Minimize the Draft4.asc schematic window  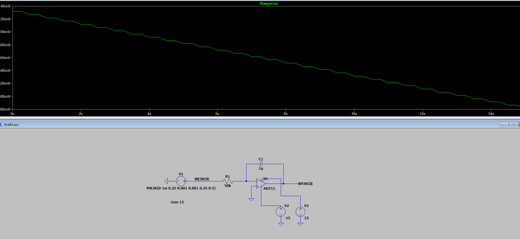504,125
